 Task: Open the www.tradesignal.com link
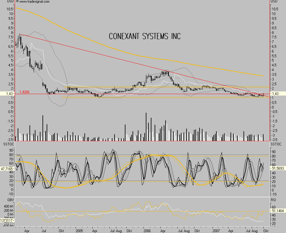tap(35, 2)
